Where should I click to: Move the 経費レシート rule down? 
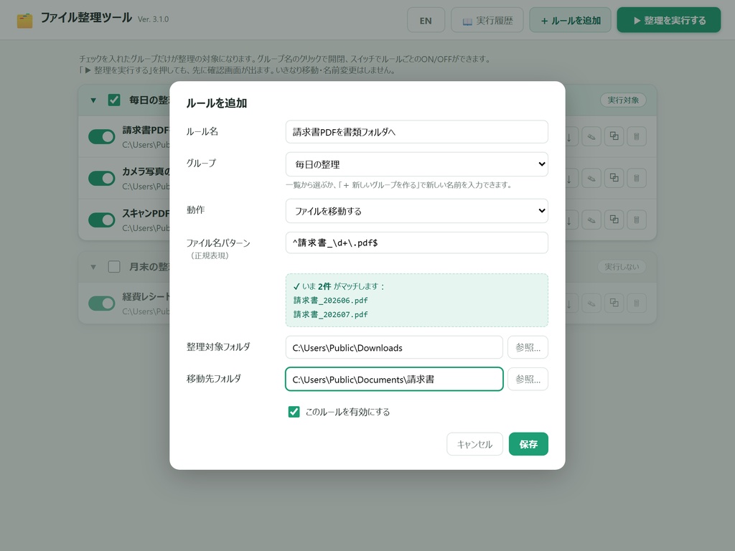[x=569, y=303]
